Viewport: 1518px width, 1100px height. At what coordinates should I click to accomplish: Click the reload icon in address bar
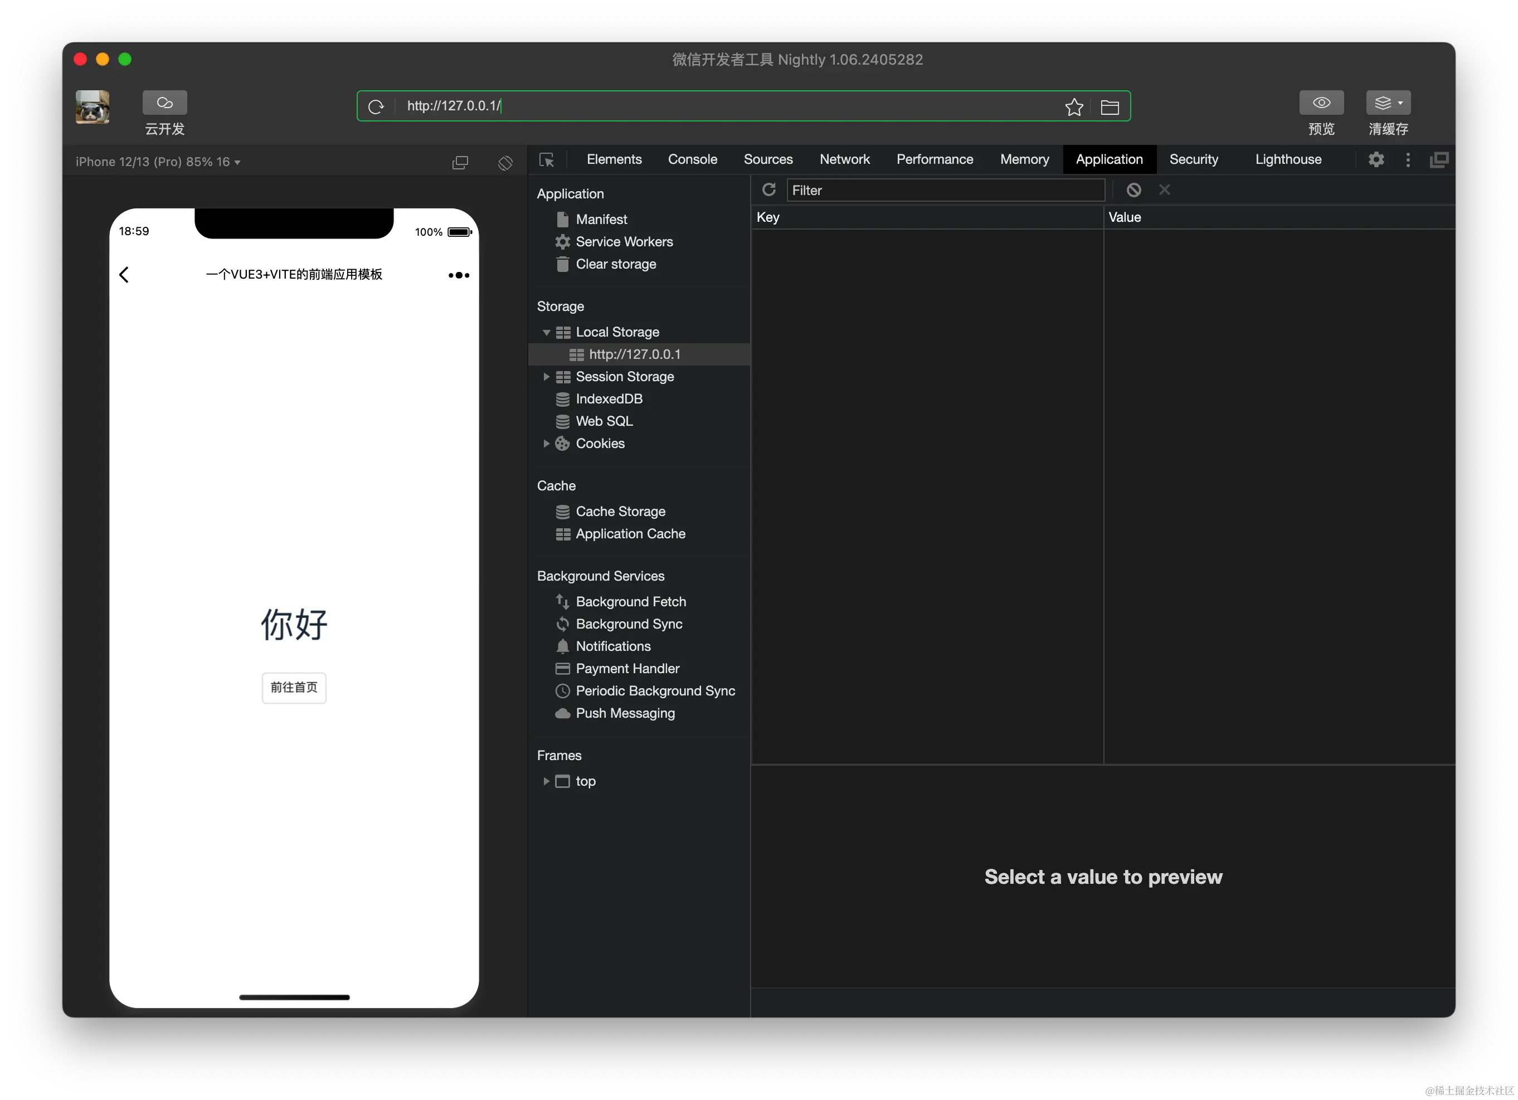coord(376,106)
